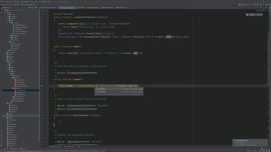Viewport: 271px width, 152px height.
Task: Open the Refactor menu
Action: coord(27,2)
